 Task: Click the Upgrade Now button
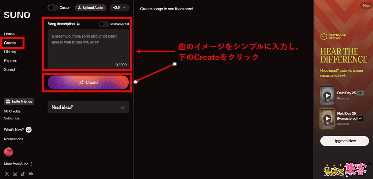click(344, 141)
